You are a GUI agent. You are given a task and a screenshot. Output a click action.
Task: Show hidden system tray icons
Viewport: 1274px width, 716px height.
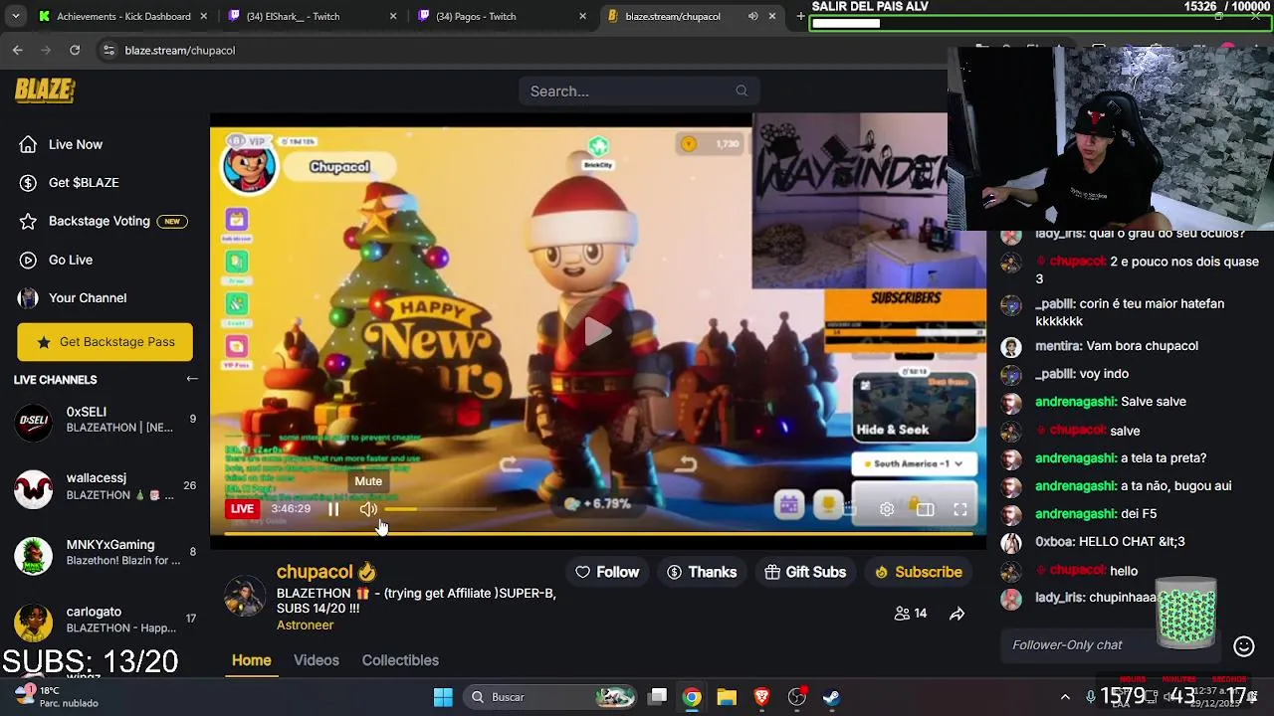tap(1065, 697)
